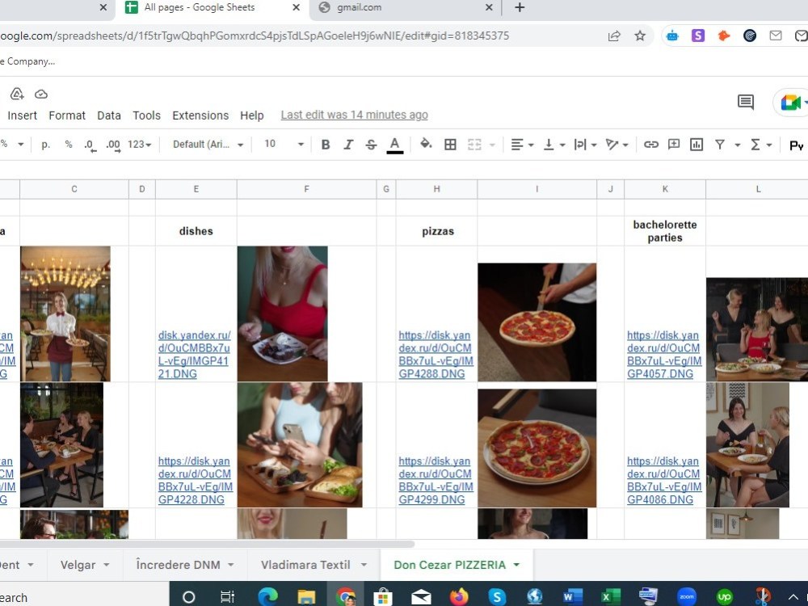Expand merge cells type arrow
This screenshot has height=606, width=808.
coord(491,145)
